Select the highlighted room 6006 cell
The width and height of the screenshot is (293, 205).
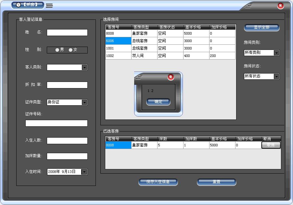[x=118, y=41]
